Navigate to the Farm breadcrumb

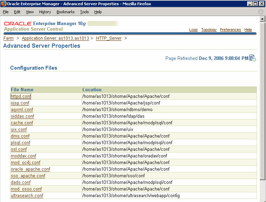[x=8, y=38]
